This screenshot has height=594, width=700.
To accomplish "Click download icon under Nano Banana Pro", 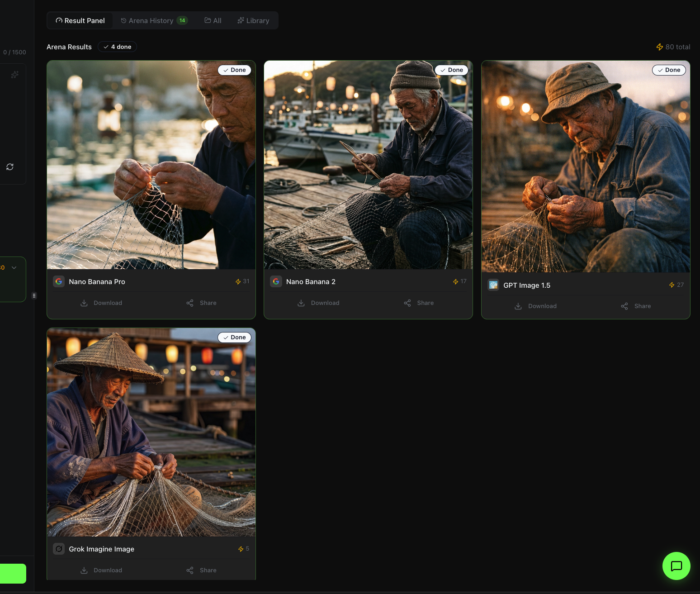I will tap(84, 303).
